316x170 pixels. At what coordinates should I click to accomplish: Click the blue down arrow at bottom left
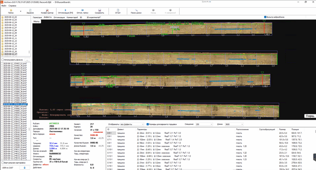click(25, 168)
